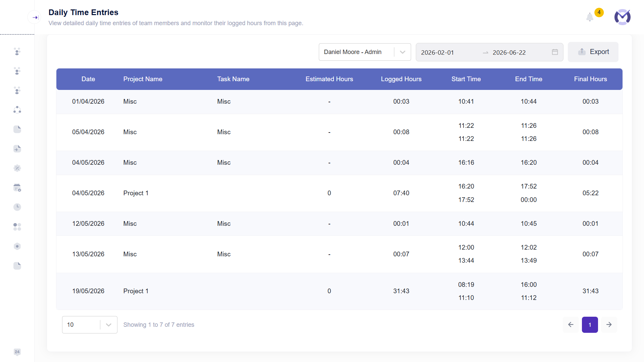Open the connected-nodes sidebar icon
The height and width of the screenshot is (362, 644).
17,110
